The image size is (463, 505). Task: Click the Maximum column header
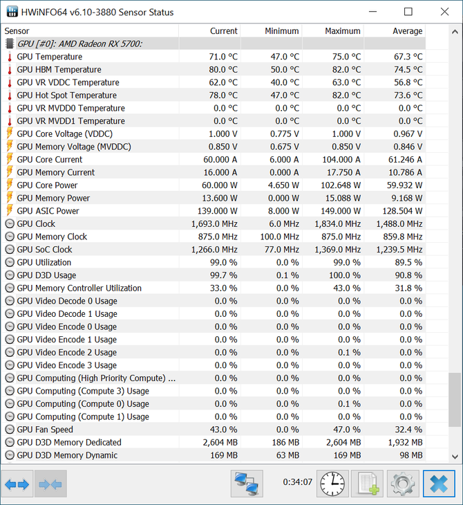click(x=333, y=31)
